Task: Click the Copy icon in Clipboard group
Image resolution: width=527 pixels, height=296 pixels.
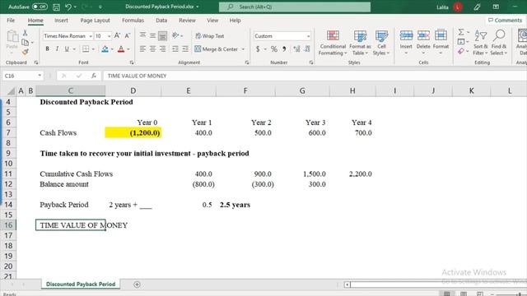Action: pos(25,42)
